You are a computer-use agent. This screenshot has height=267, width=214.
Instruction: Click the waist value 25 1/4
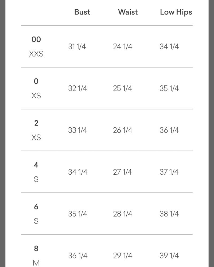123,88
